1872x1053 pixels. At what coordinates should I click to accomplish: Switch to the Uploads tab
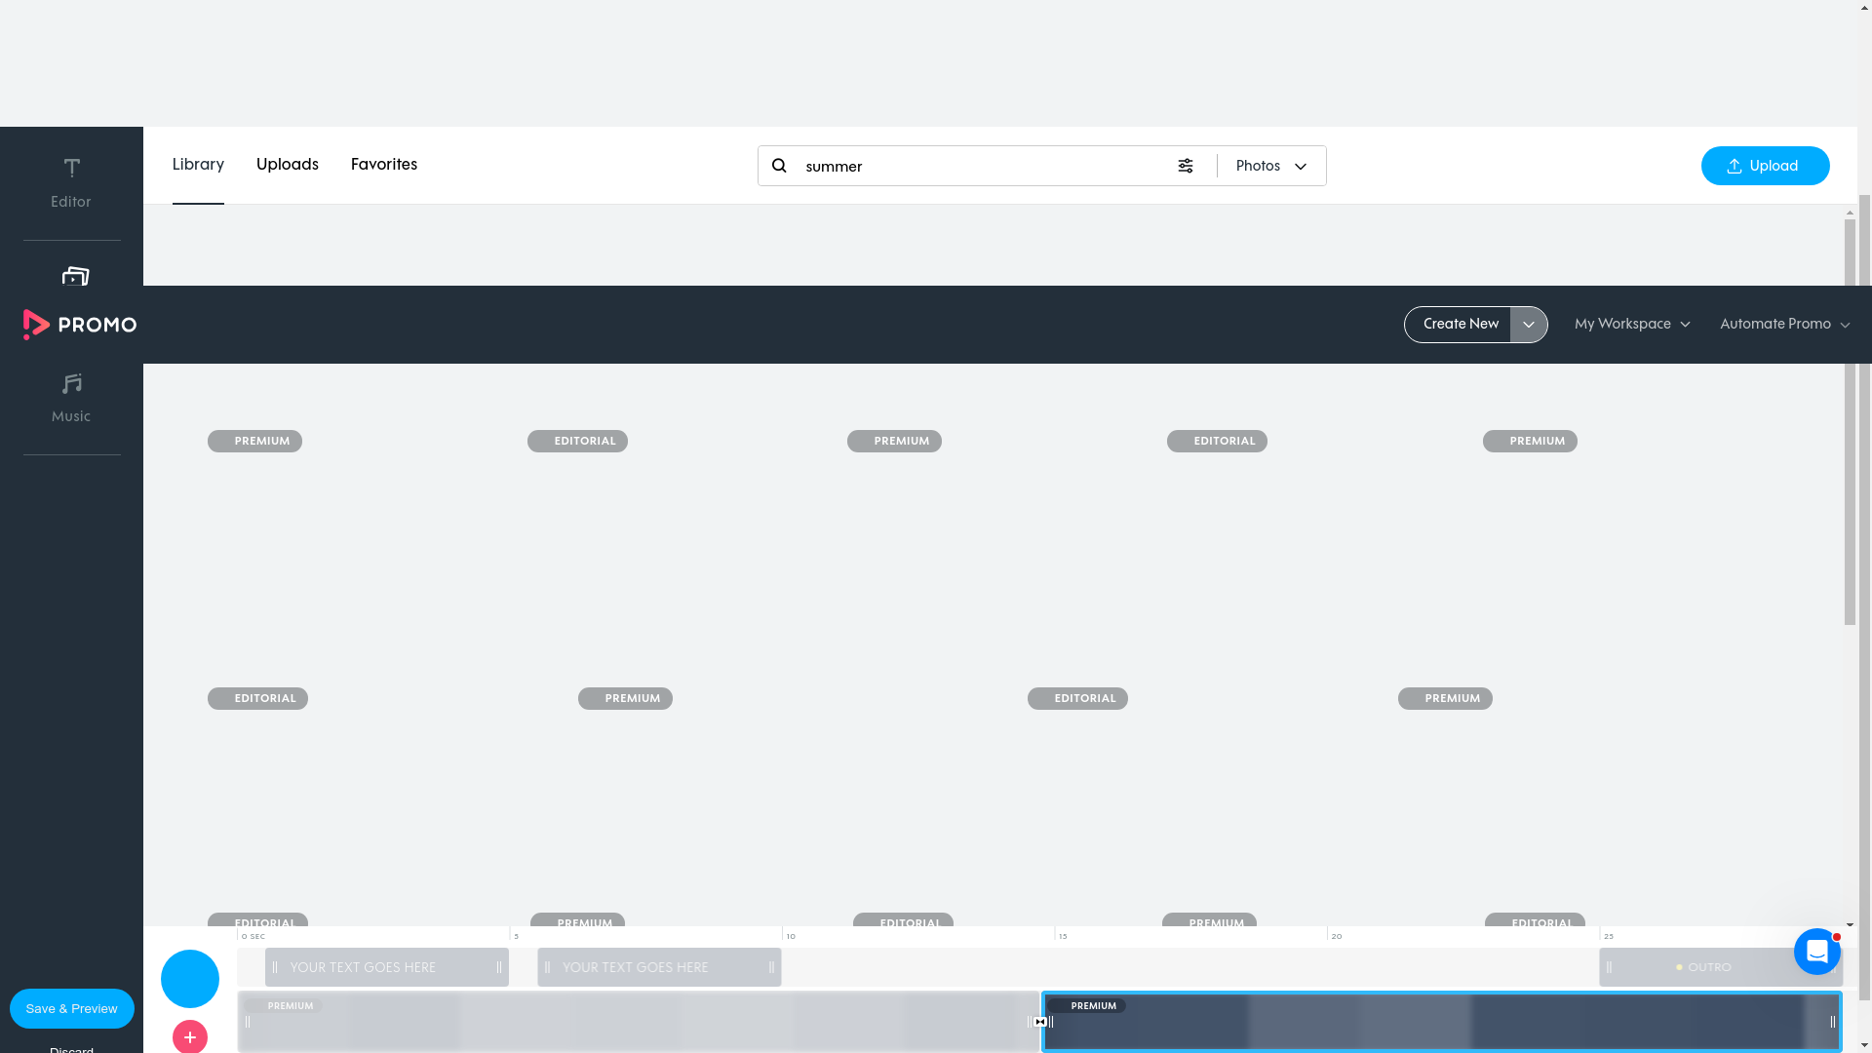(x=287, y=164)
